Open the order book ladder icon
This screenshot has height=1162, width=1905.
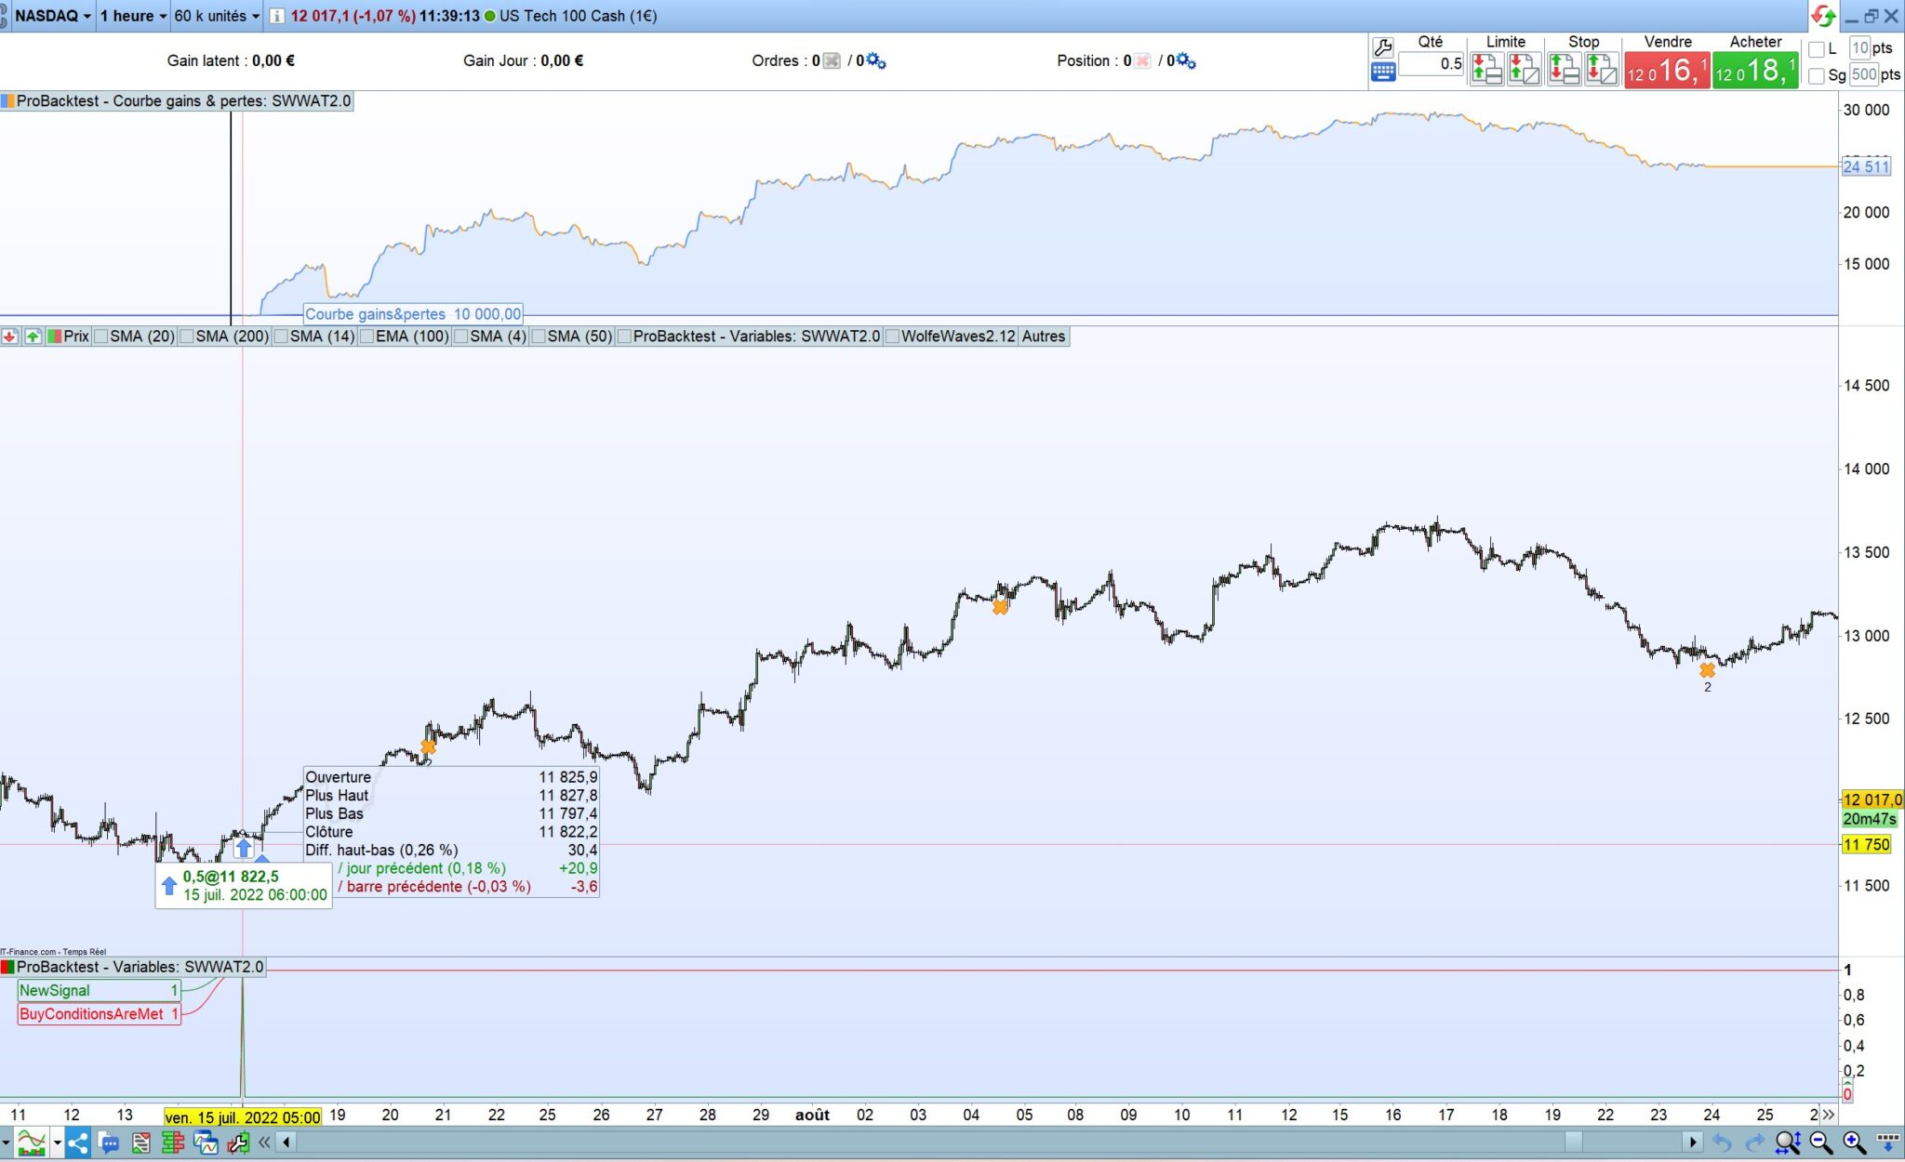point(173,1142)
